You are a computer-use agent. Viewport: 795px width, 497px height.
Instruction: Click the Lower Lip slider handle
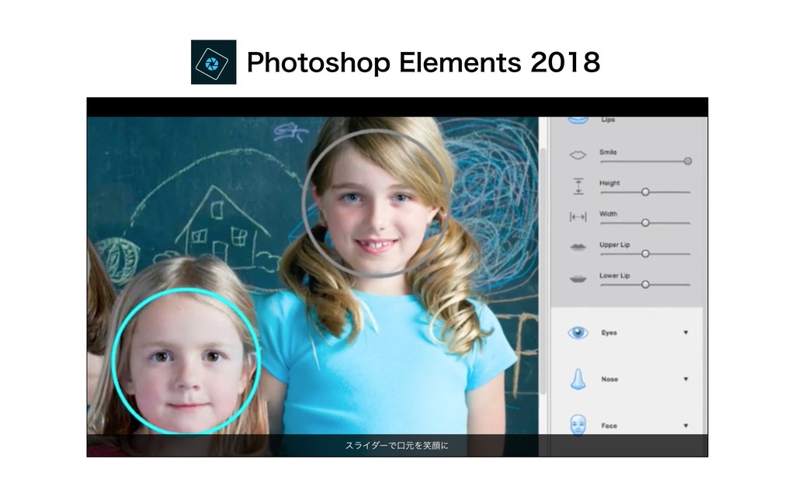pos(645,285)
